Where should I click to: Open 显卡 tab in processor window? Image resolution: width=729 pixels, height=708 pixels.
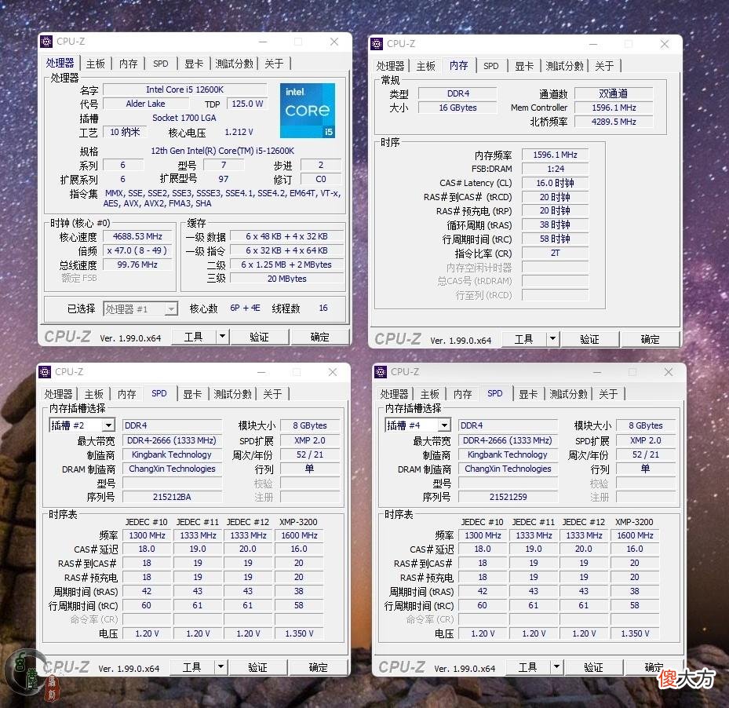[x=193, y=64]
